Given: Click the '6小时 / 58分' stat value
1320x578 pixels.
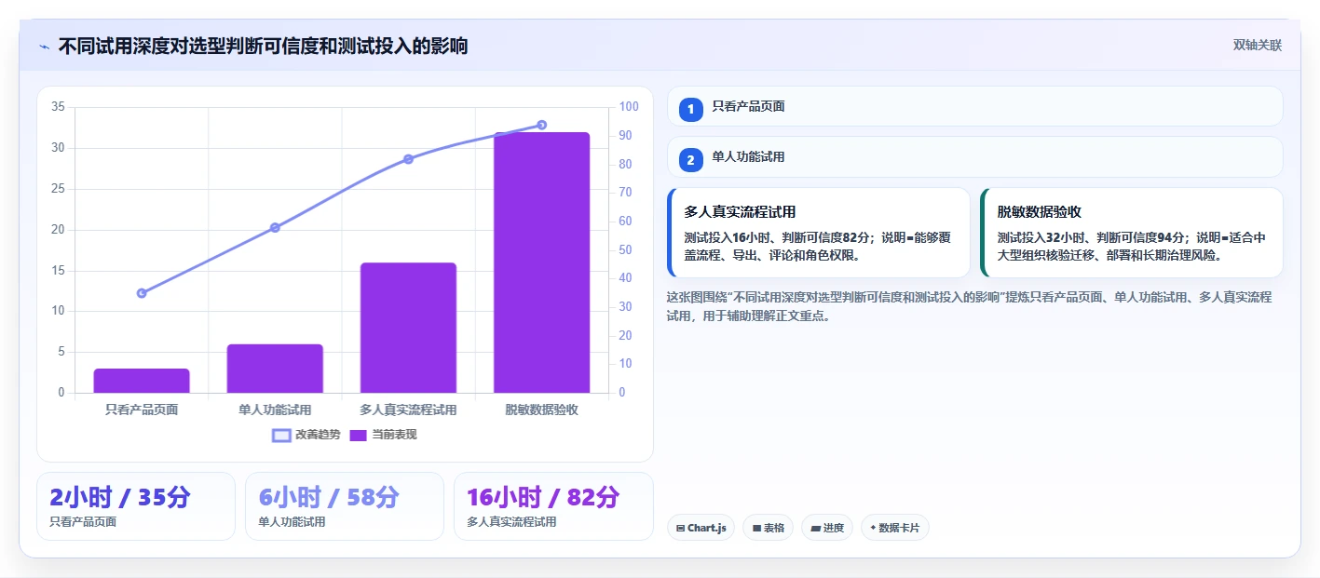Looking at the screenshot, I should coord(329,497).
